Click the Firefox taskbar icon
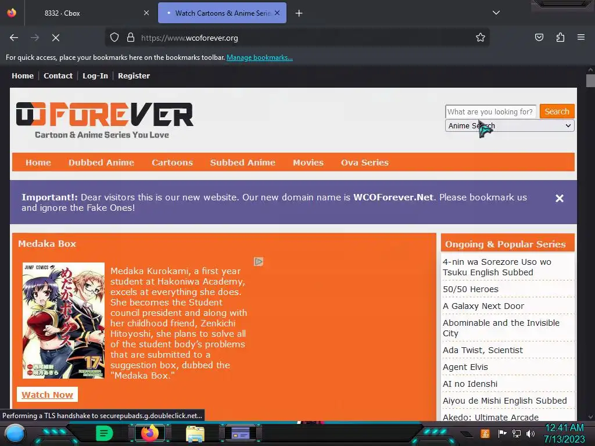Screen dimensions: 595x446 click(149, 433)
